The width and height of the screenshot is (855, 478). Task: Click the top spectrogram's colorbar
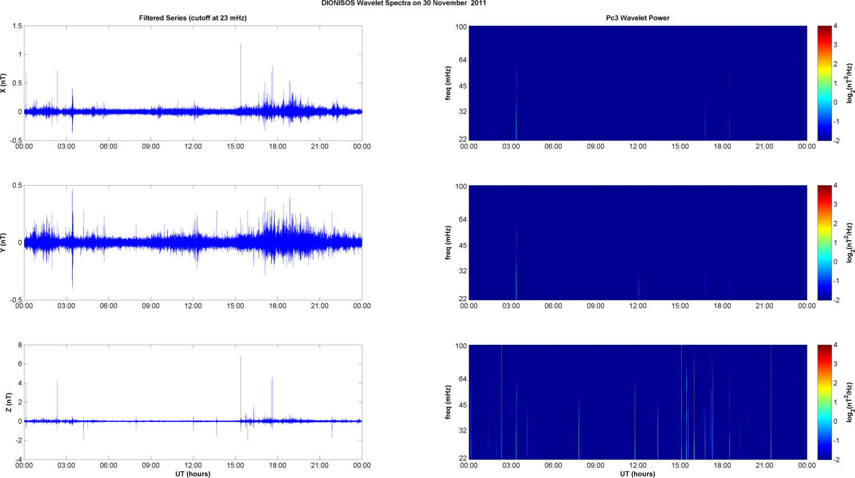(x=824, y=83)
